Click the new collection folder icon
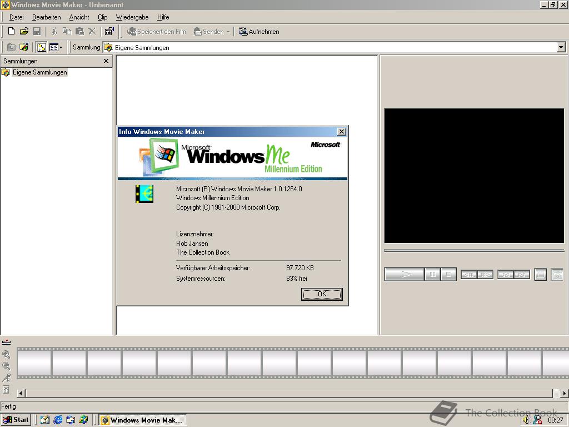This screenshot has height=427, width=569. pos(24,47)
